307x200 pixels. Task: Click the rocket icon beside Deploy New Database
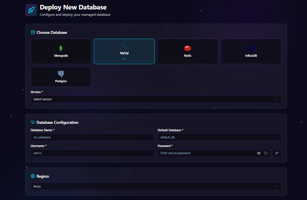31,10
